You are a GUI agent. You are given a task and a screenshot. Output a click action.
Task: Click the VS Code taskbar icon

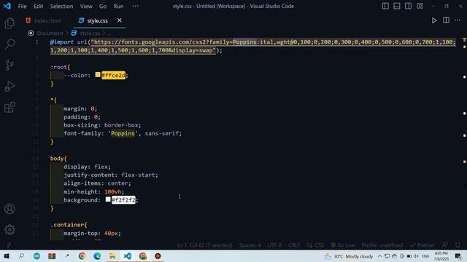click(128, 256)
